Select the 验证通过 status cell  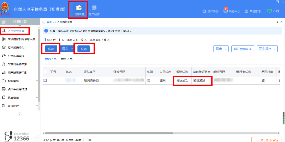199,81
